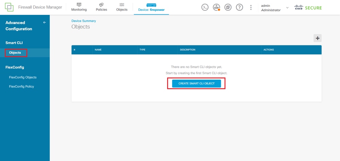Click the Smart CLI section heading

click(x=14, y=43)
